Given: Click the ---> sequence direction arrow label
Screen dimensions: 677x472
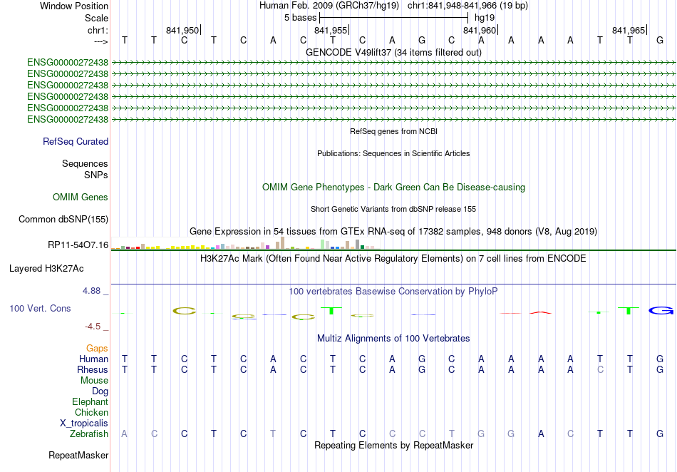Looking at the screenshot, I should tap(101, 41).
